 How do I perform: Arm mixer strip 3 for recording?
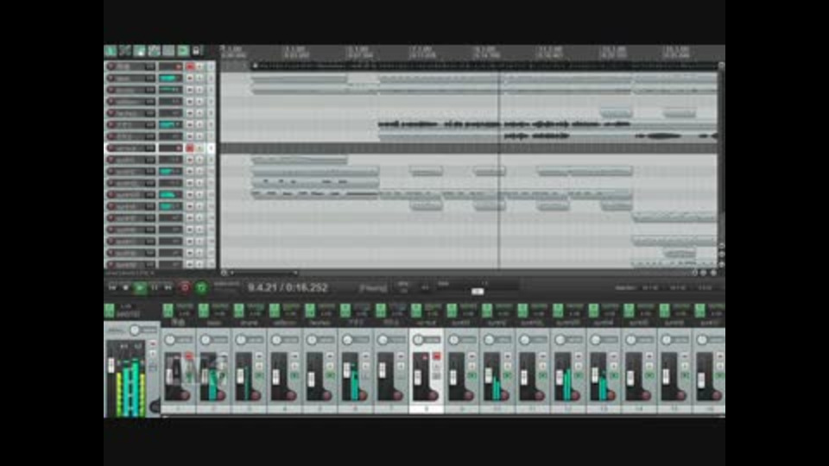pyautogui.click(x=256, y=395)
